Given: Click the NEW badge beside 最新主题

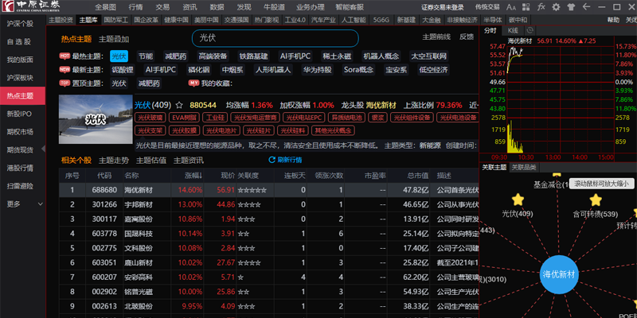Looking at the screenshot, I should (x=64, y=69).
